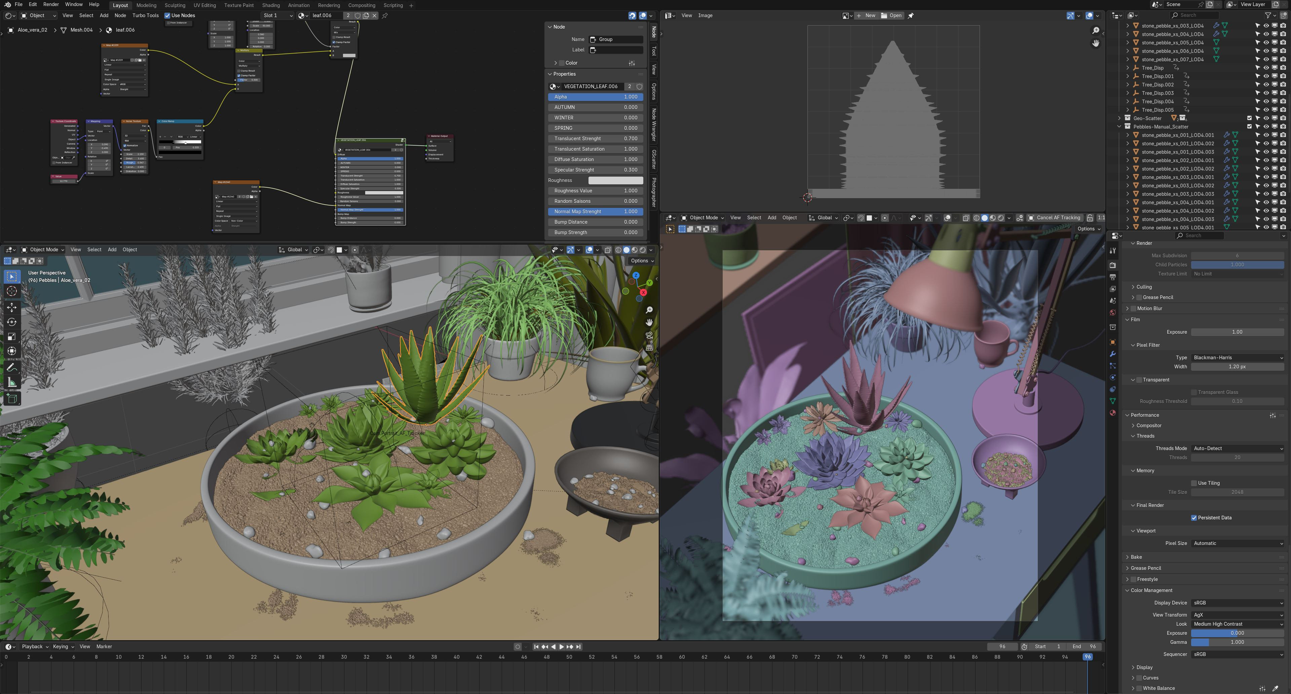Click the Cancel AF Tracking button

1055,218
